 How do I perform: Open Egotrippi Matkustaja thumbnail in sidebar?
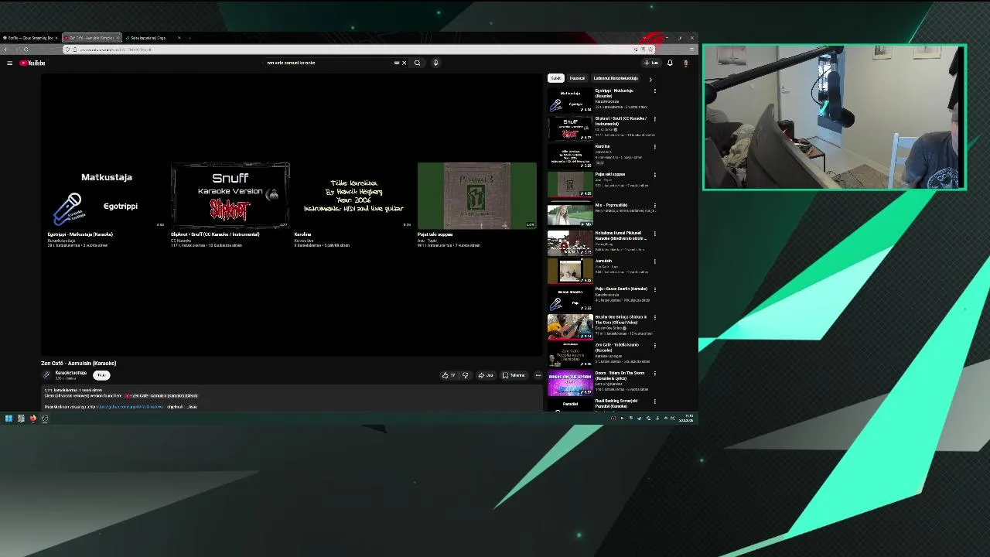[570, 100]
